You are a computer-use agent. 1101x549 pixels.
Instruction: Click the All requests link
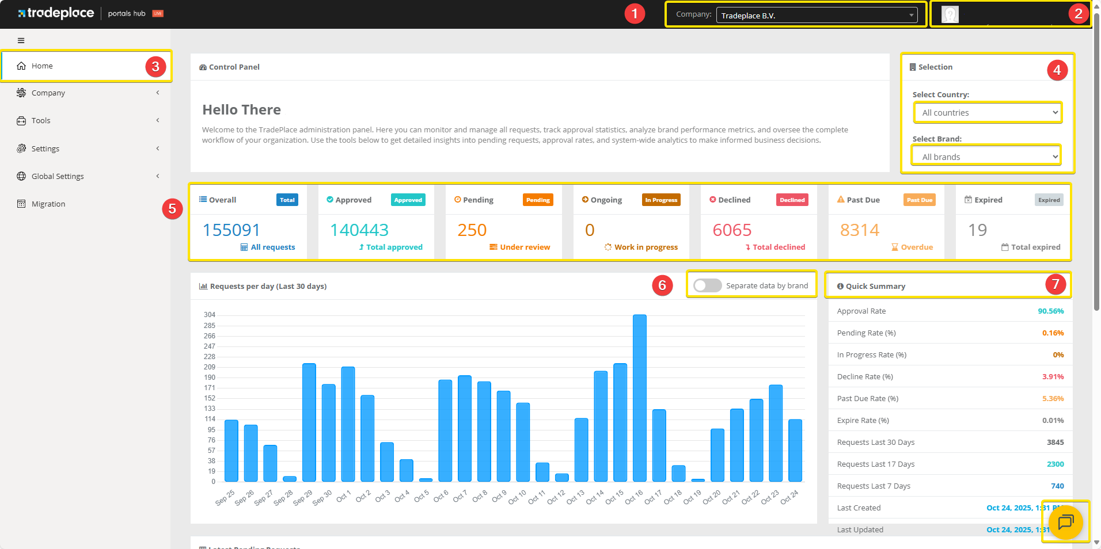[272, 247]
